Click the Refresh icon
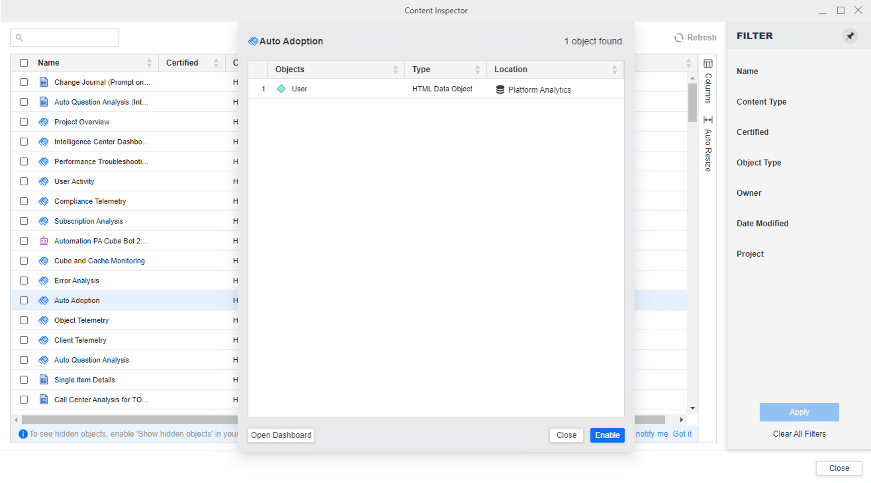871x483 pixels. pyautogui.click(x=679, y=37)
